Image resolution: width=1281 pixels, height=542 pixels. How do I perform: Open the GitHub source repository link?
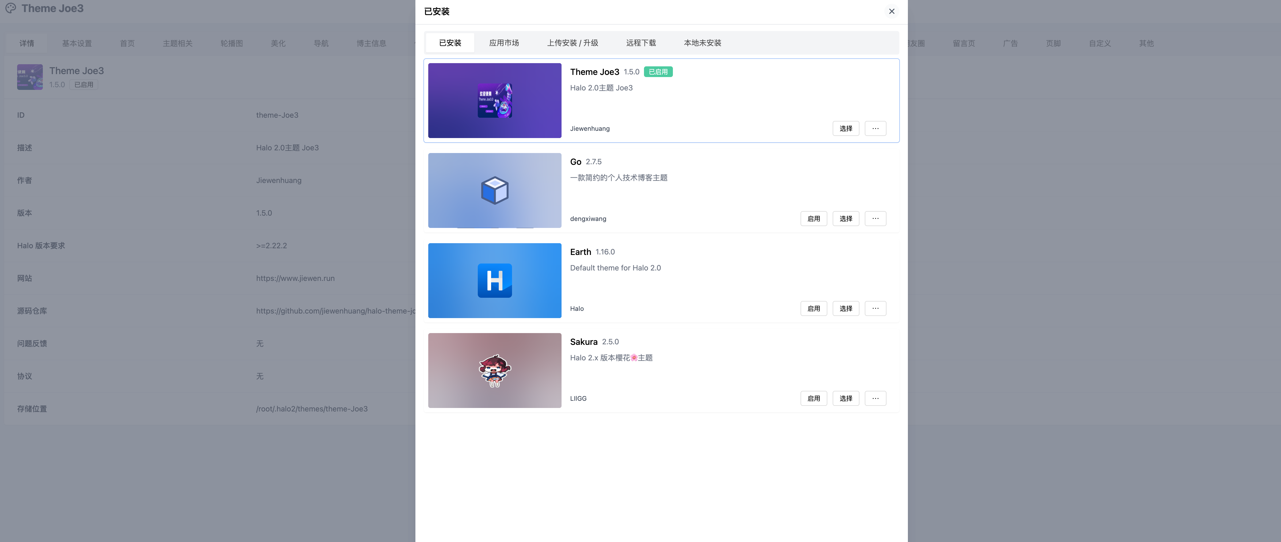click(336, 311)
